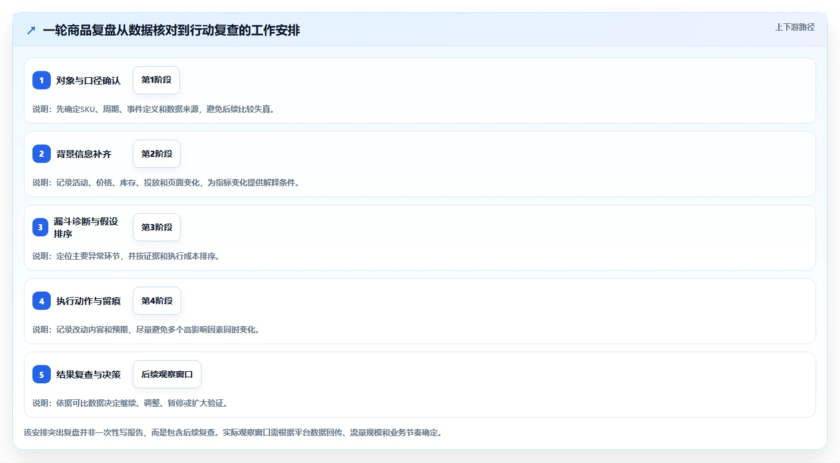Click the step 3 number badge
Image resolution: width=840 pixels, height=463 pixels.
click(x=42, y=227)
